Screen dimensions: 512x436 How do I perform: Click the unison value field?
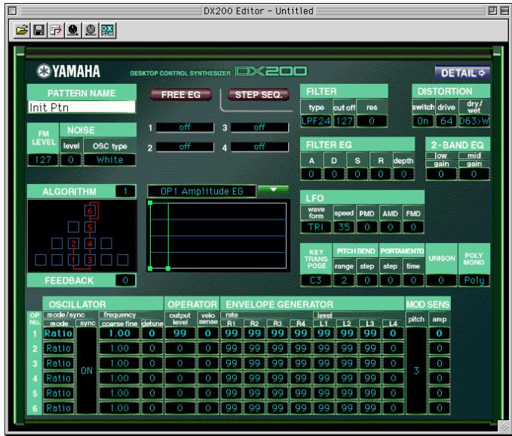coord(441,280)
